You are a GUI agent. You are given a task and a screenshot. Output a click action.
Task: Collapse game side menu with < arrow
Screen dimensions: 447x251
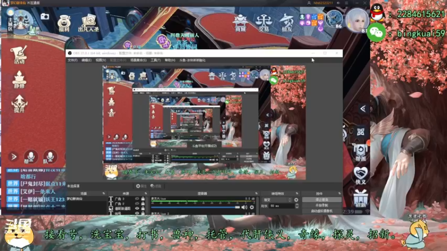(x=363, y=109)
